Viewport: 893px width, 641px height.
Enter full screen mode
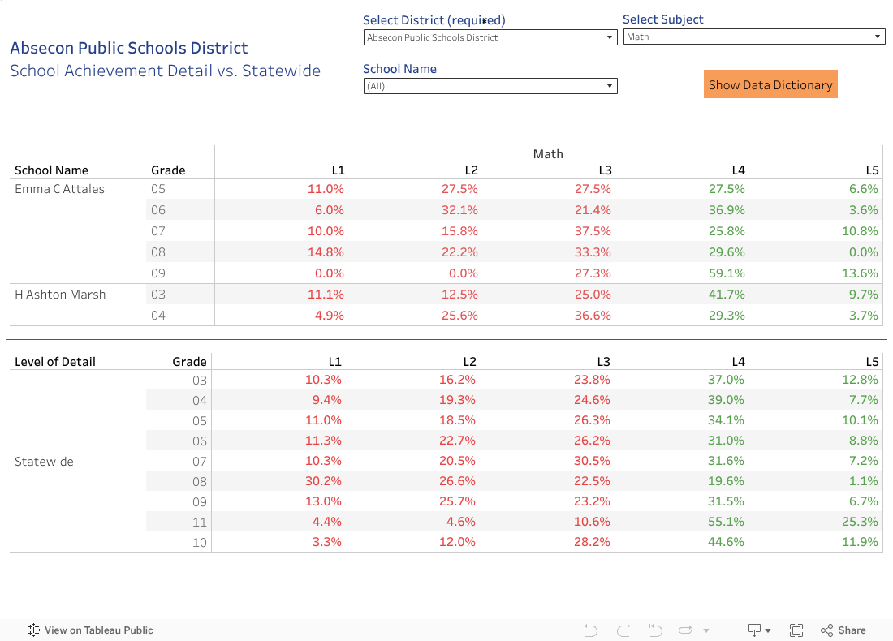click(x=796, y=630)
